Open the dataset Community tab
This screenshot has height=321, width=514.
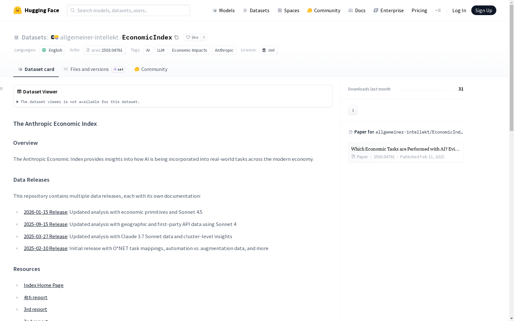151,69
